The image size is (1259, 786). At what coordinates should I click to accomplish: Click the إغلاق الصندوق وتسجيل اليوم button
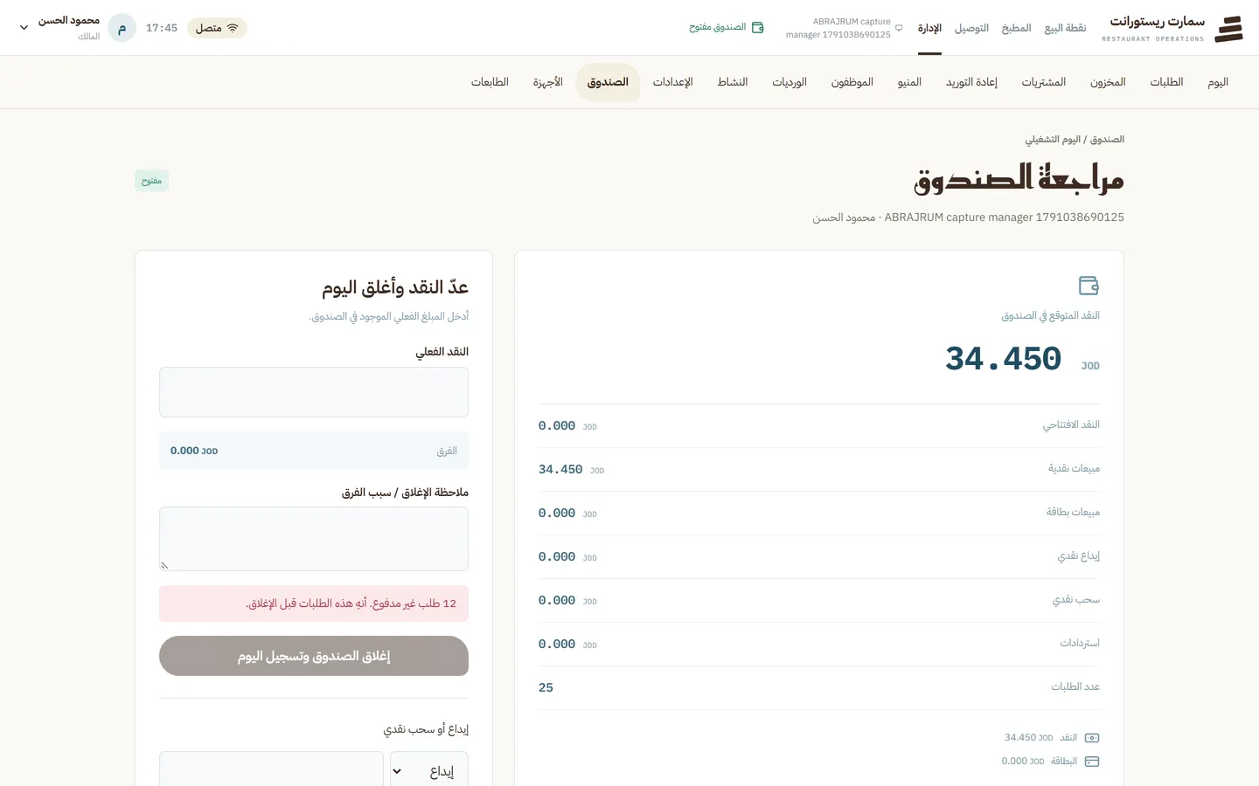(314, 656)
